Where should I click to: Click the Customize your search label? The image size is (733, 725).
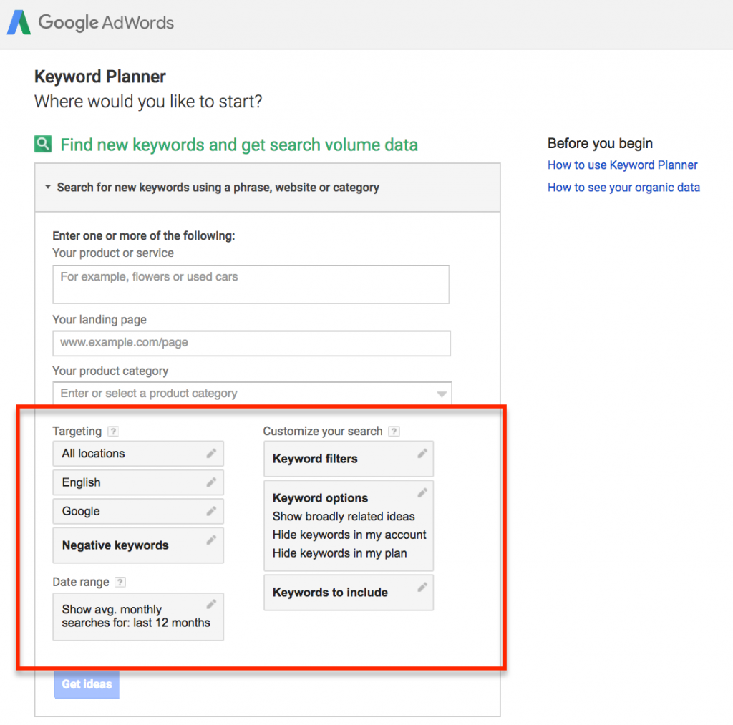tap(323, 431)
